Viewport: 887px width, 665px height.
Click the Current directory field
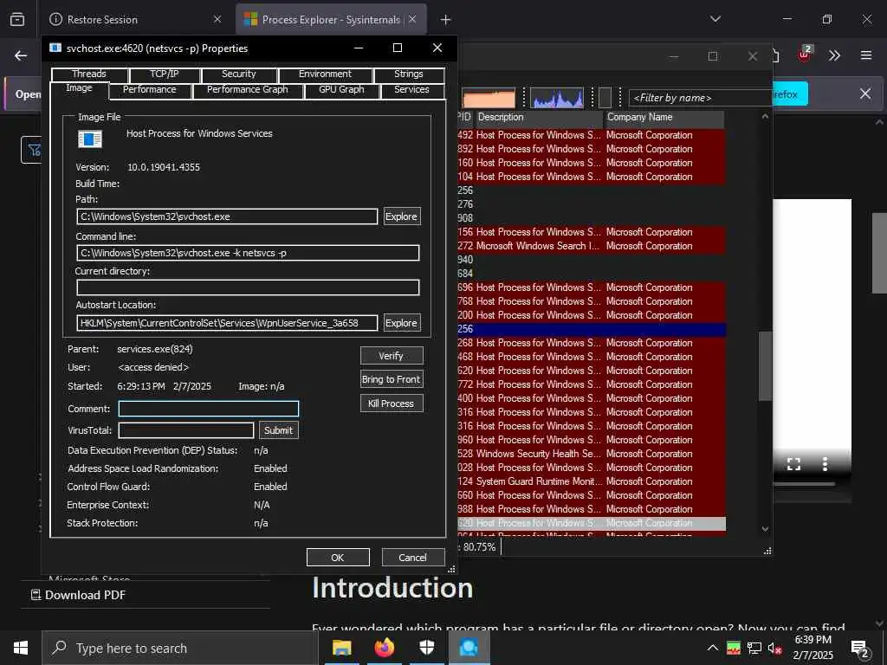tap(248, 287)
